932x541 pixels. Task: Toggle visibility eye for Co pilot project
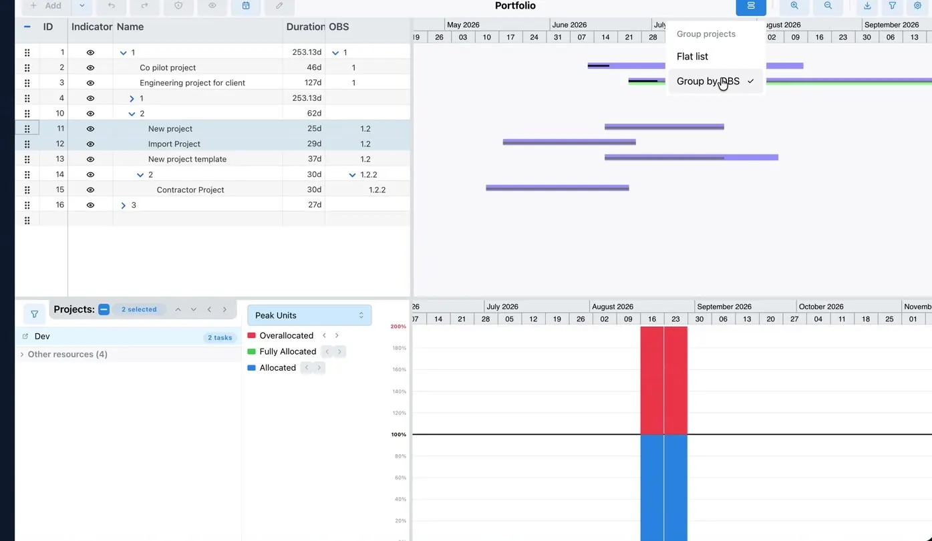point(90,67)
